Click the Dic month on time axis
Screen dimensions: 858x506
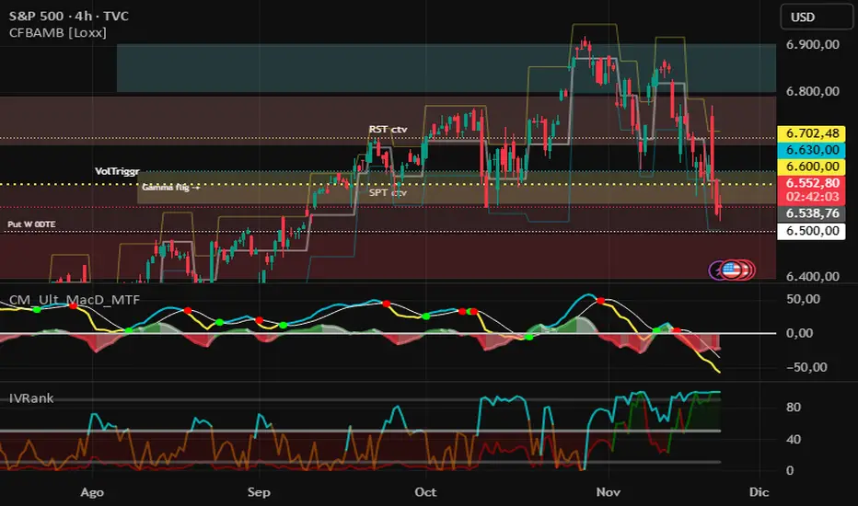point(759,492)
